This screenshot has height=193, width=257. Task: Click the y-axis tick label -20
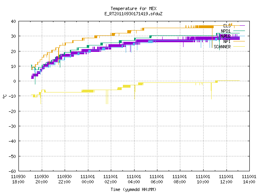coord(12,111)
